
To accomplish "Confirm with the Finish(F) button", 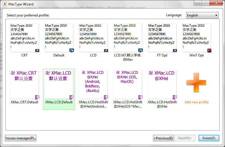I will (x=209, y=138).
